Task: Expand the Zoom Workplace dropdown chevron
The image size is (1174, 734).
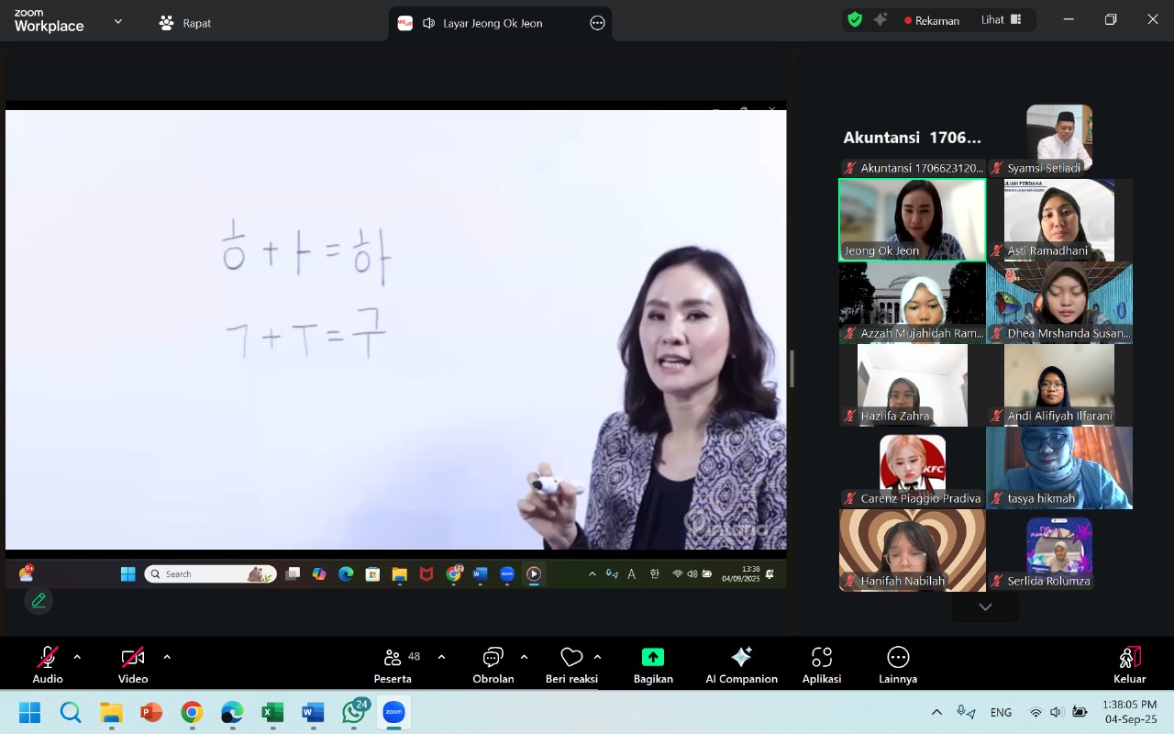Action: [117, 21]
